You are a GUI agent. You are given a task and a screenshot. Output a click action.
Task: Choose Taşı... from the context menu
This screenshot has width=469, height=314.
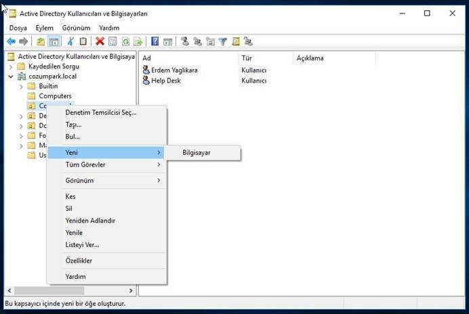point(106,125)
